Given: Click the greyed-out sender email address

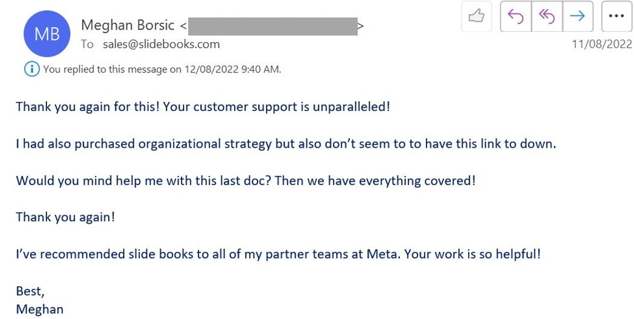Looking at the screenshot, I should click(x=272, y=26).
